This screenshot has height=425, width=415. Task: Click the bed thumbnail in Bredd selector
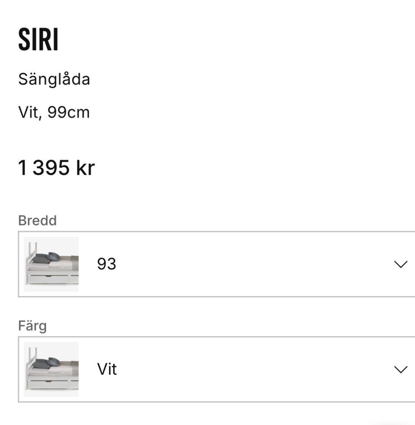pyautogui.click(x=51, y=264)
